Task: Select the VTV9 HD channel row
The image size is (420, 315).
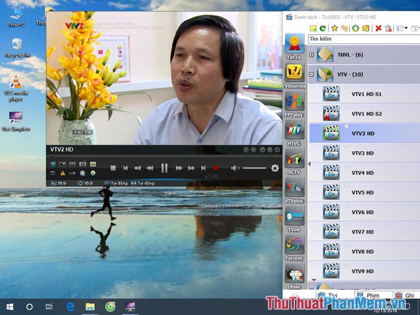Action: pyautogui.click(x=364, y=271)
